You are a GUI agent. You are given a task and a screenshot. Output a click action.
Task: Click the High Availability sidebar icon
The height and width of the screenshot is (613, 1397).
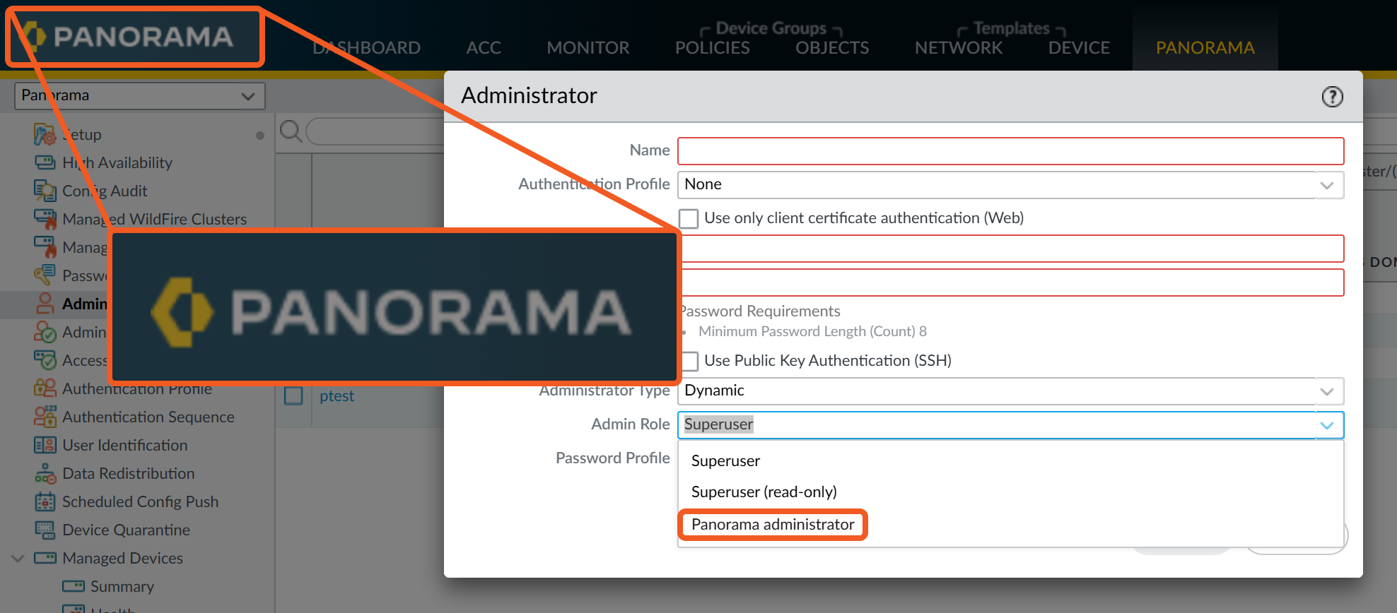point(45,162)
